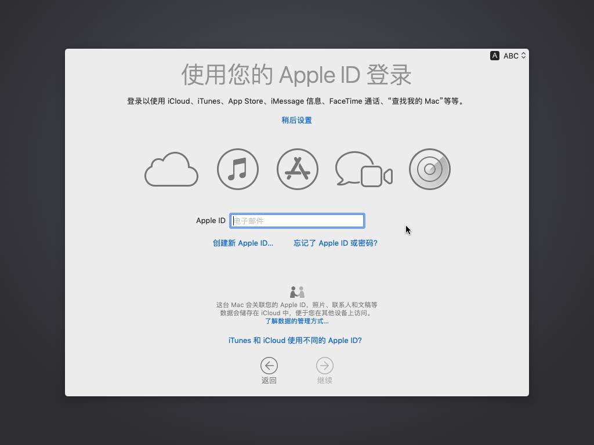Click the Find My Mac radar icon

click(430, 169)
